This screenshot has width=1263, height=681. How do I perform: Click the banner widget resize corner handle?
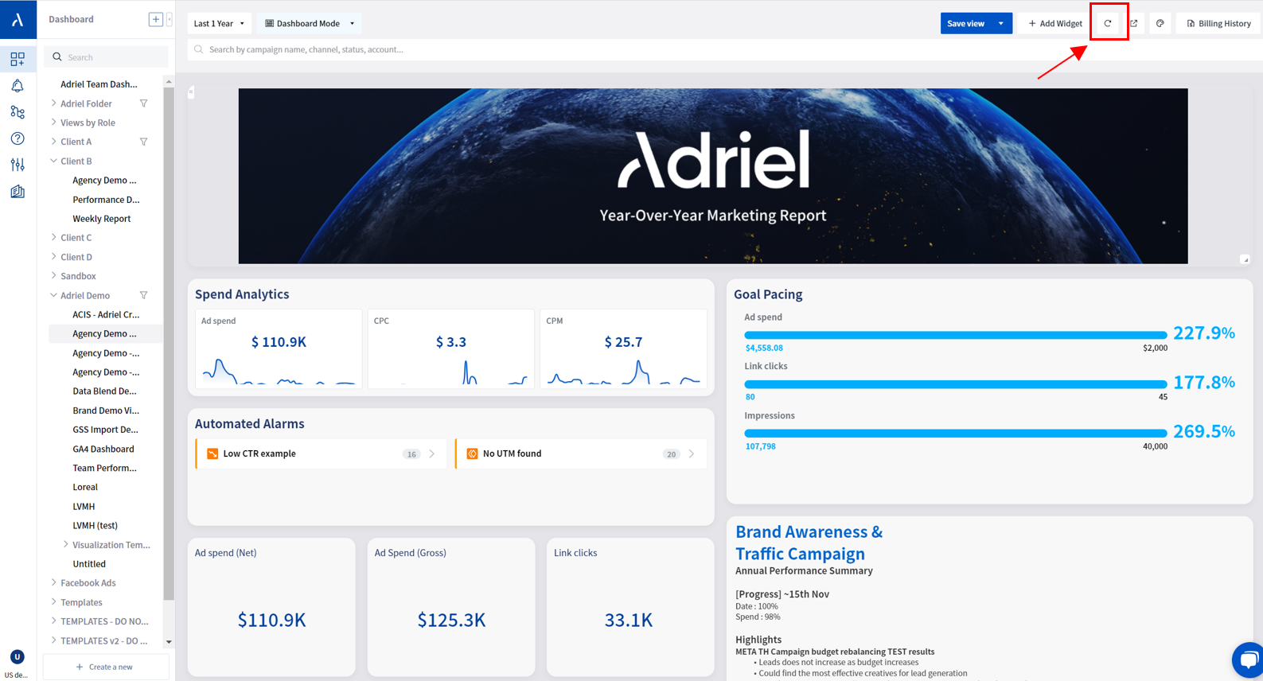(x=1245, y=259)
